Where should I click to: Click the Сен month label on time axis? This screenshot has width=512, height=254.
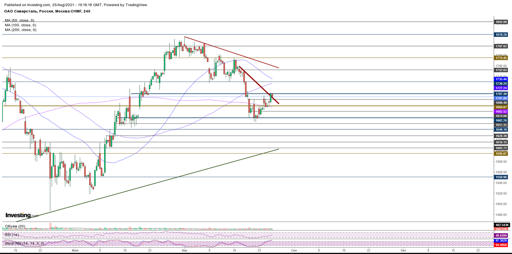tap(294, 251)
